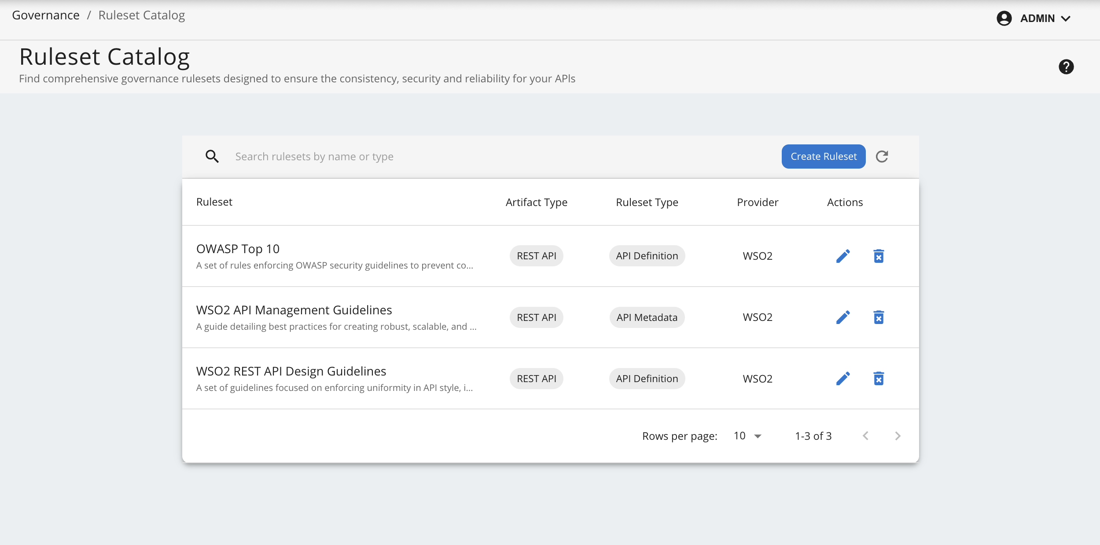This screenshot has width=1100, height=545.
Task: Edit the OWASP Top 10 ruleset
Action: point(843,256)
